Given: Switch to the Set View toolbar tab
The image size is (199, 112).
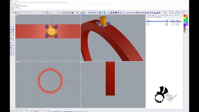Looking at the screenshot, I should coord(20,11).
